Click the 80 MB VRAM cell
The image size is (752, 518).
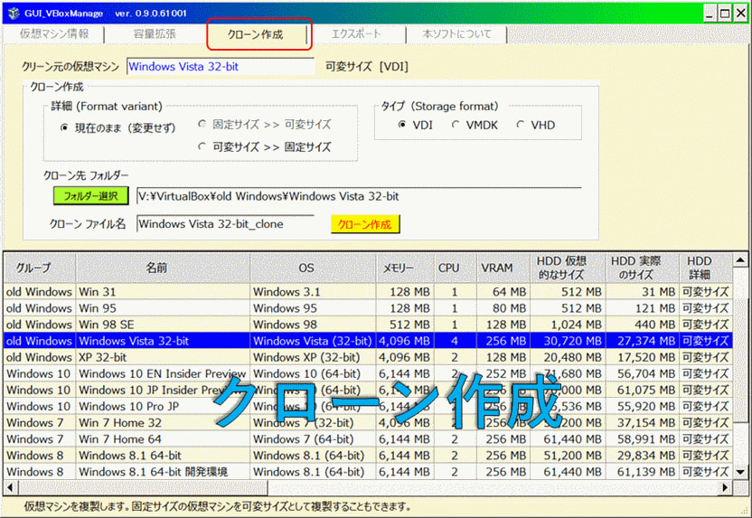pos(503,308)
